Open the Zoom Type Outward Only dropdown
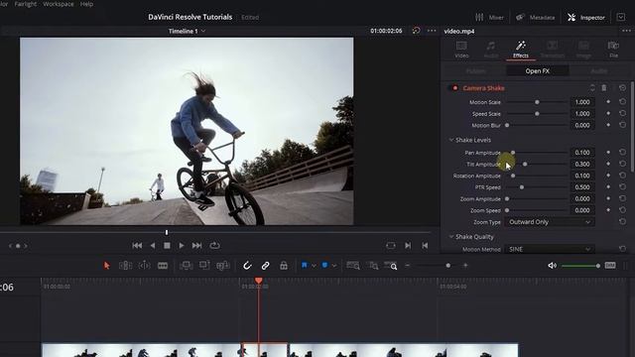 coord(549,222)
